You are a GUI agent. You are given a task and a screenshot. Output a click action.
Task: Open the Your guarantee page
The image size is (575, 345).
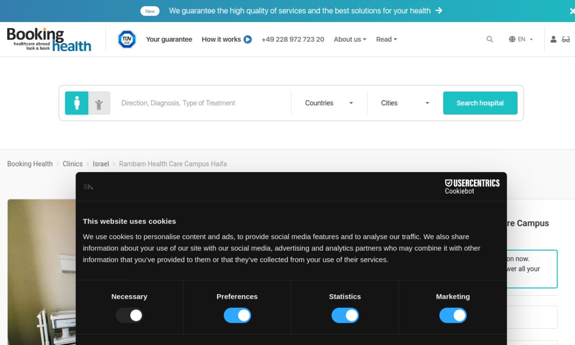pos(169,40)
